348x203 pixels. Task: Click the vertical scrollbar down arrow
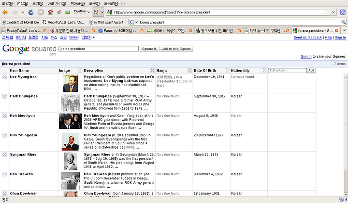pos(346,195)
